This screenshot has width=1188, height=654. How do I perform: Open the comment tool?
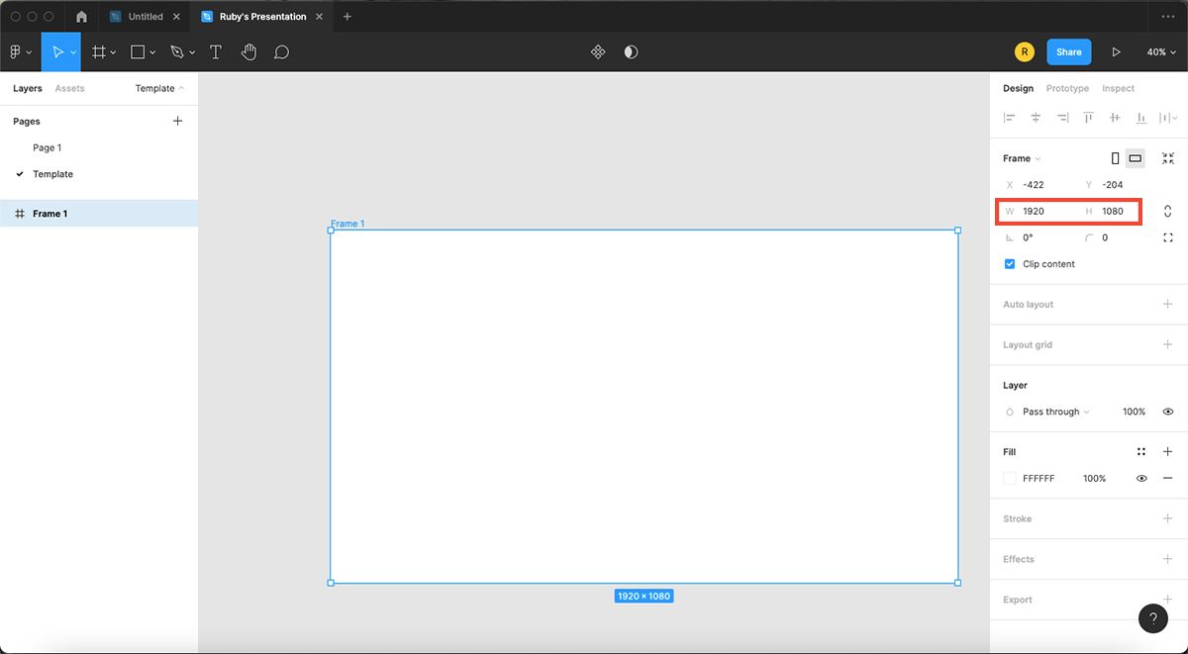click(281, 51)
